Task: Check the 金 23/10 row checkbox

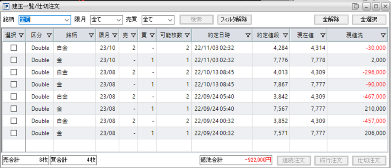Action: [x=13, y=60]
